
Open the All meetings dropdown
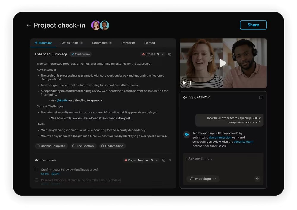[203, 179]
